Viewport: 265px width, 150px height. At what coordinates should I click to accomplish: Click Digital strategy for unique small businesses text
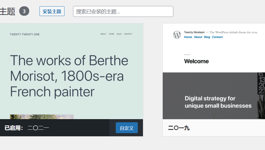coord(218,102)
